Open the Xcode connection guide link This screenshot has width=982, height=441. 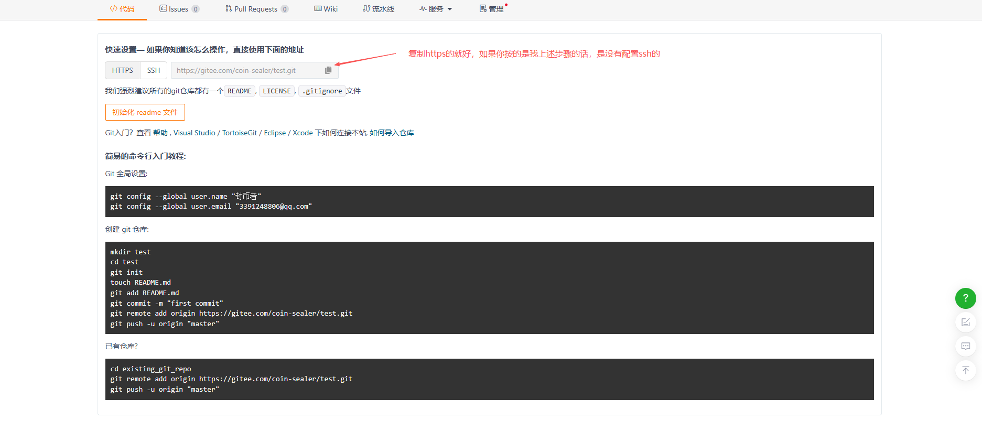point(303,133)
